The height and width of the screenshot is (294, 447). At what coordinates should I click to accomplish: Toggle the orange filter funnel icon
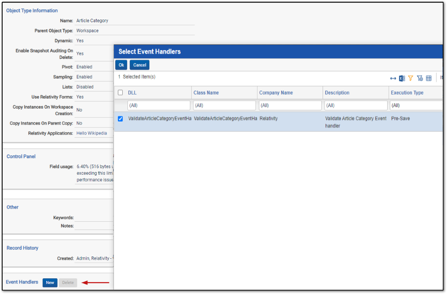click(x=410, y=78)
